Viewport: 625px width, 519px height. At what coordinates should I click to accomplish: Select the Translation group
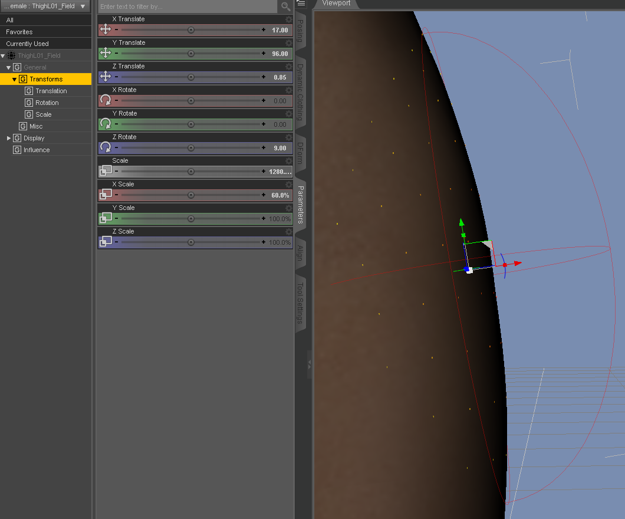51,91
